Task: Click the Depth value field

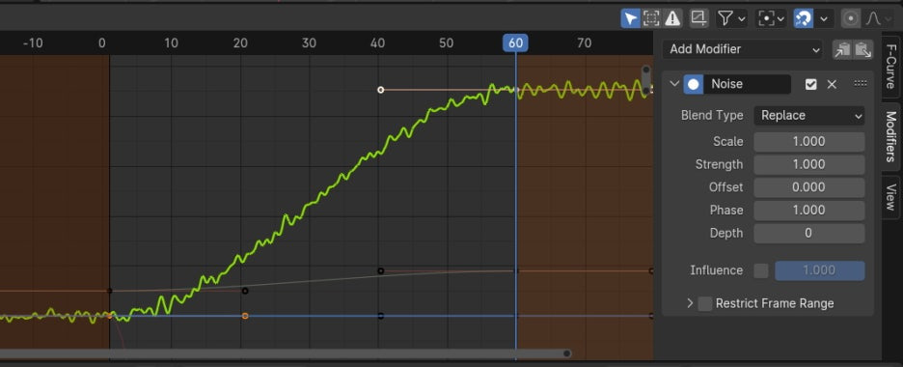Action: 809,234
